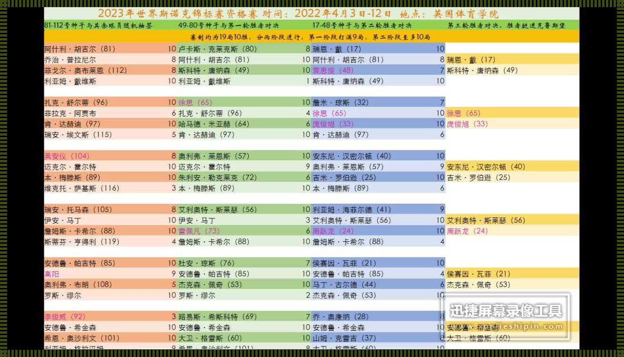Select the cell 菲戈·奥布莱恩 (112)
Image resolution: width=624 pixels, height=357 pixels.
pos(86,70)
